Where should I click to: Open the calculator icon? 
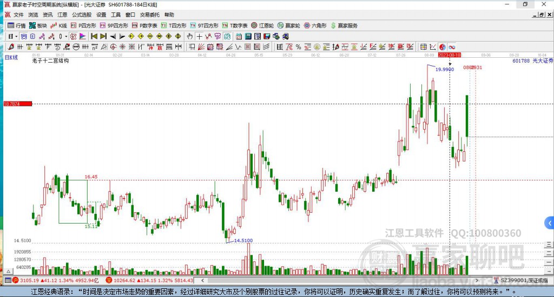click(x=248, y=36)
